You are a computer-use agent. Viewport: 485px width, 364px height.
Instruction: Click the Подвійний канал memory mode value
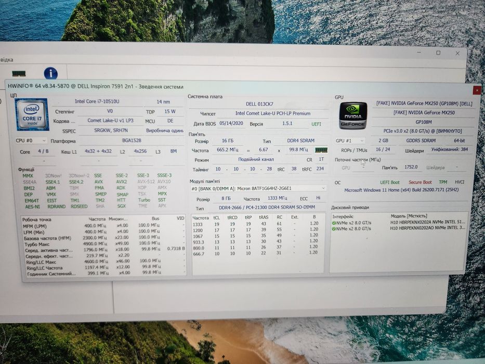[256, 160]
